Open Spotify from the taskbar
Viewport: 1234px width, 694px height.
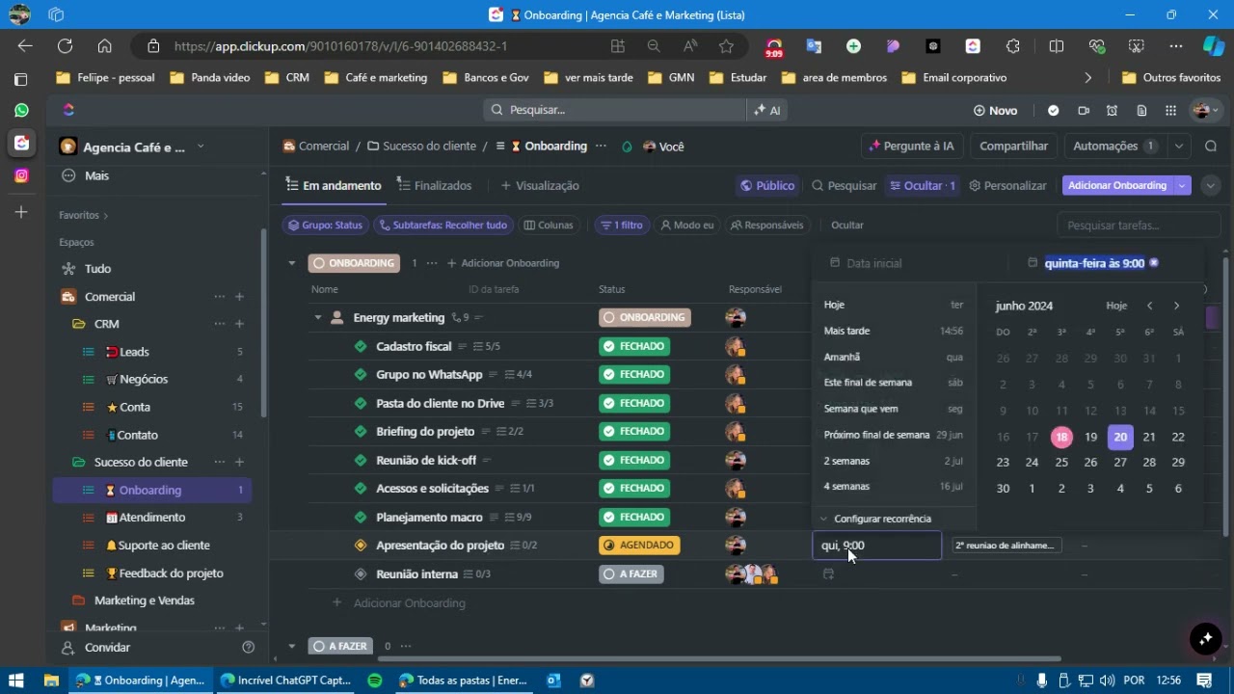[x=375, y=681]
